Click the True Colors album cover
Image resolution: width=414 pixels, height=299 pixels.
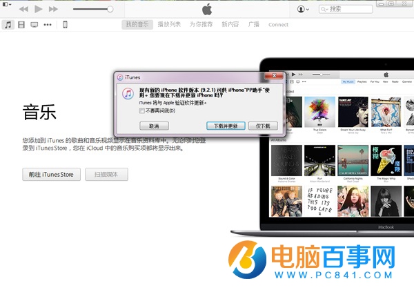(319, 112)
